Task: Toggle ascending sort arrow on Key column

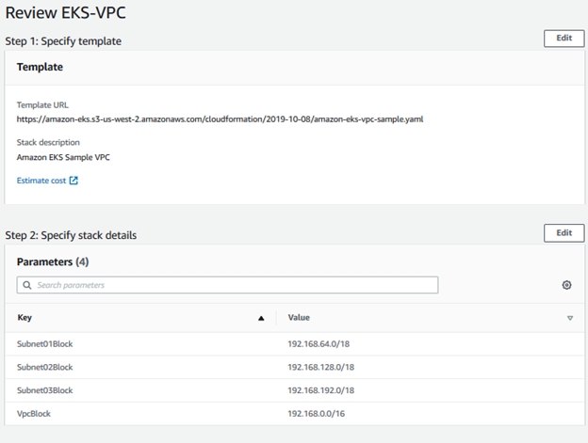Action: pos(261,318)
